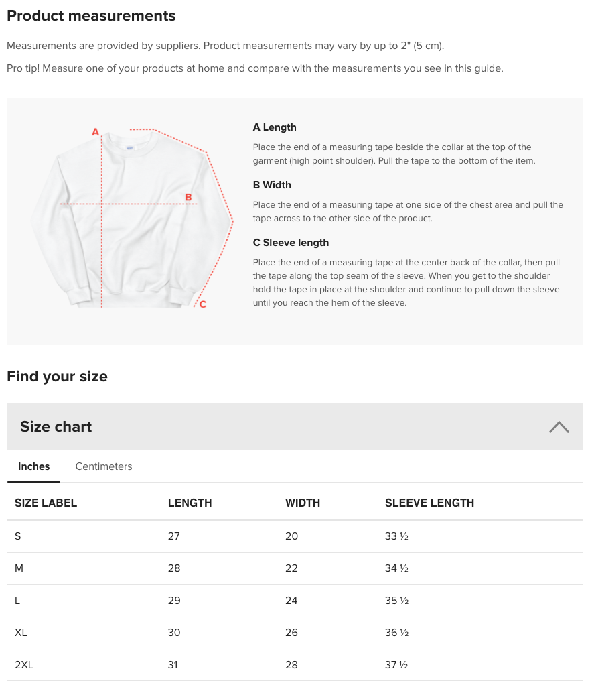Switch to the Centimeters tab
Screen dimensions: 592x685
click(104, 466)
